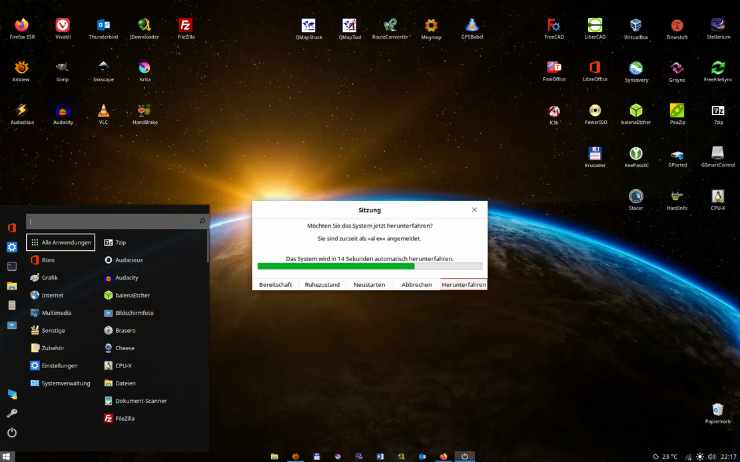Open the Einstellungen category

tap(59, 365)
